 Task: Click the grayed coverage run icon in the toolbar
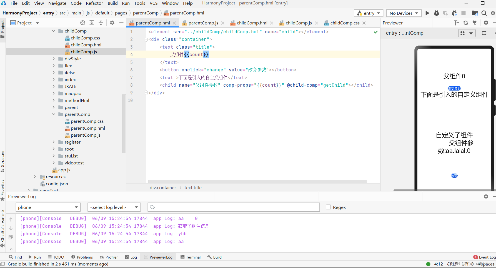pos(445,13)
